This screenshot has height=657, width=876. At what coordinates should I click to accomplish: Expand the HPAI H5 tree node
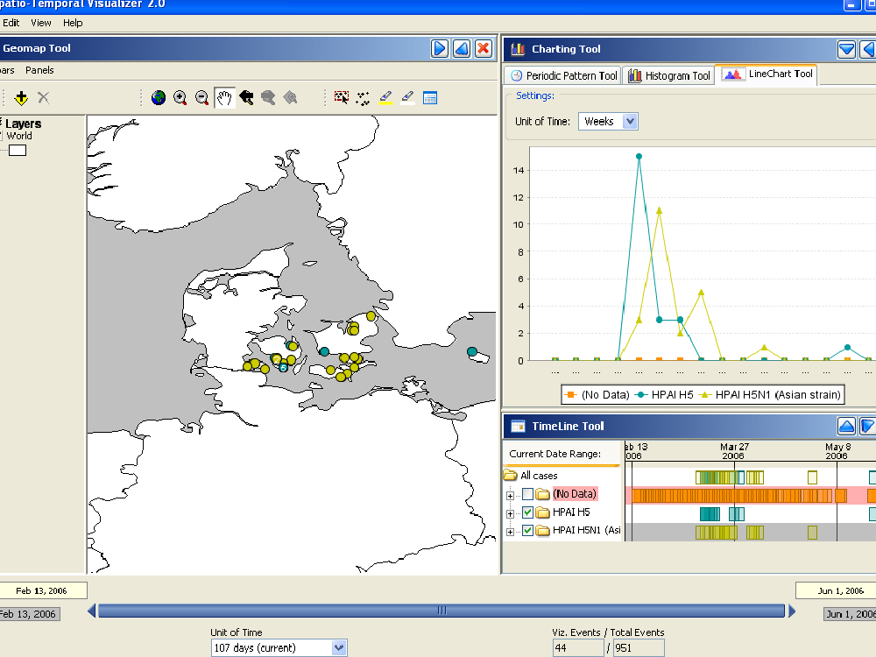[x=510, y=514]
